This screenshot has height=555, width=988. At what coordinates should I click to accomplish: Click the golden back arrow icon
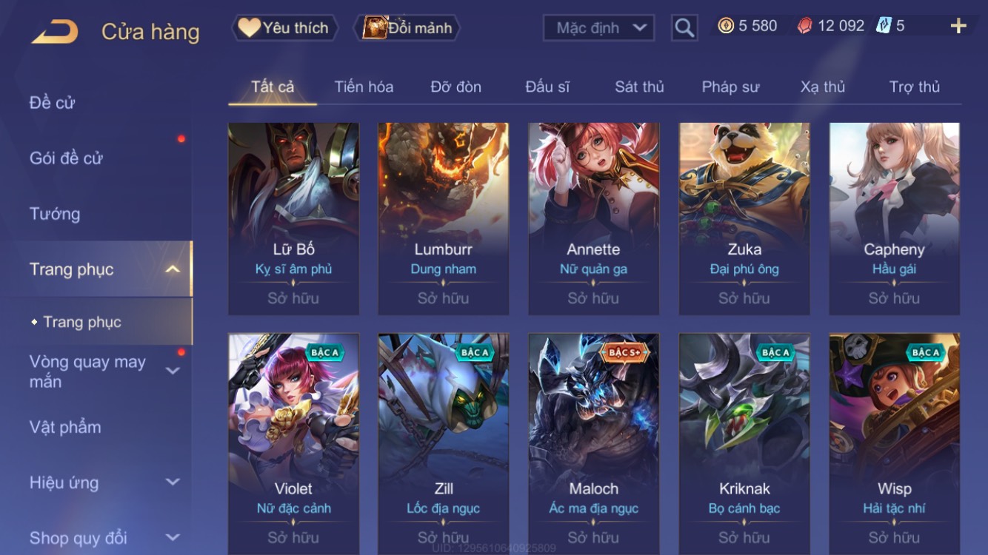[x=55, y=32]
